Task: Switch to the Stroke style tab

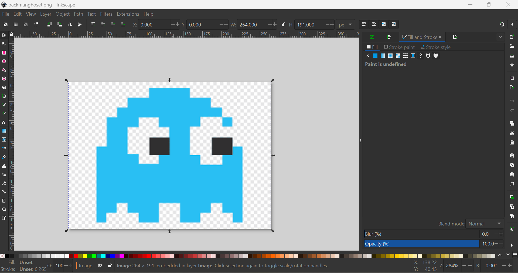Action: coord(435,47)
